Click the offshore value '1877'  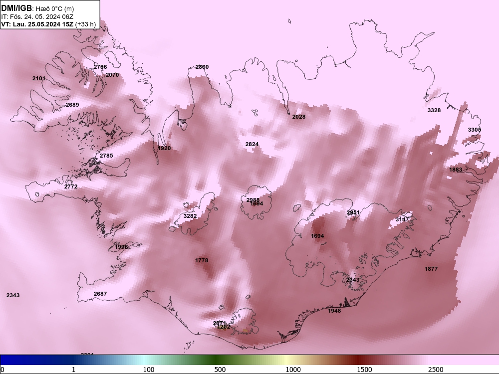431,269
